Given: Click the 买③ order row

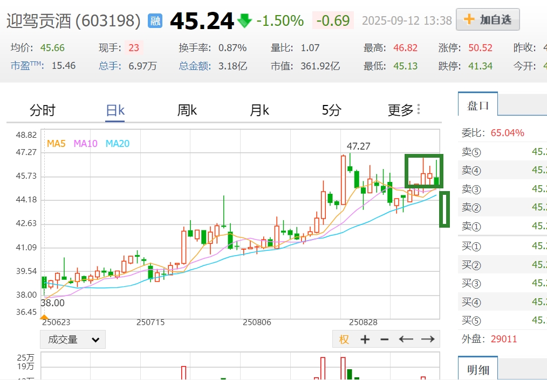Looking at the screenshot, I should (502, 283).
